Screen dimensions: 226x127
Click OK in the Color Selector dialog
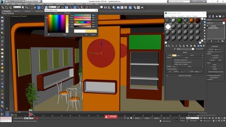coord(86,35)
